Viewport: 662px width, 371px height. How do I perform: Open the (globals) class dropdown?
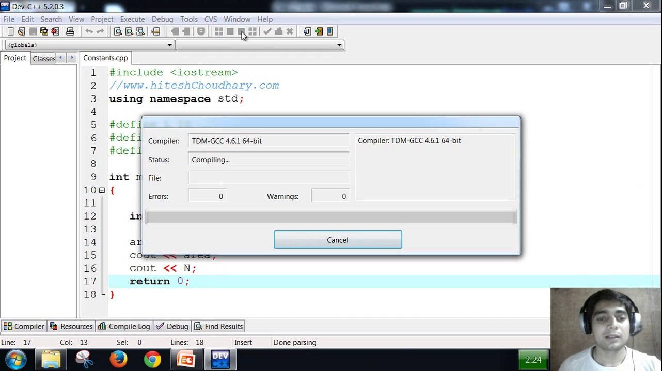(89, 45)
